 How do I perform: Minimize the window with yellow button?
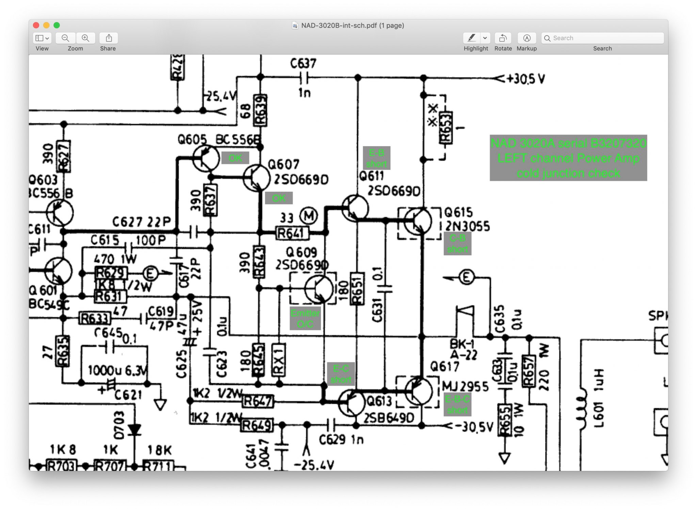point(47,25)
